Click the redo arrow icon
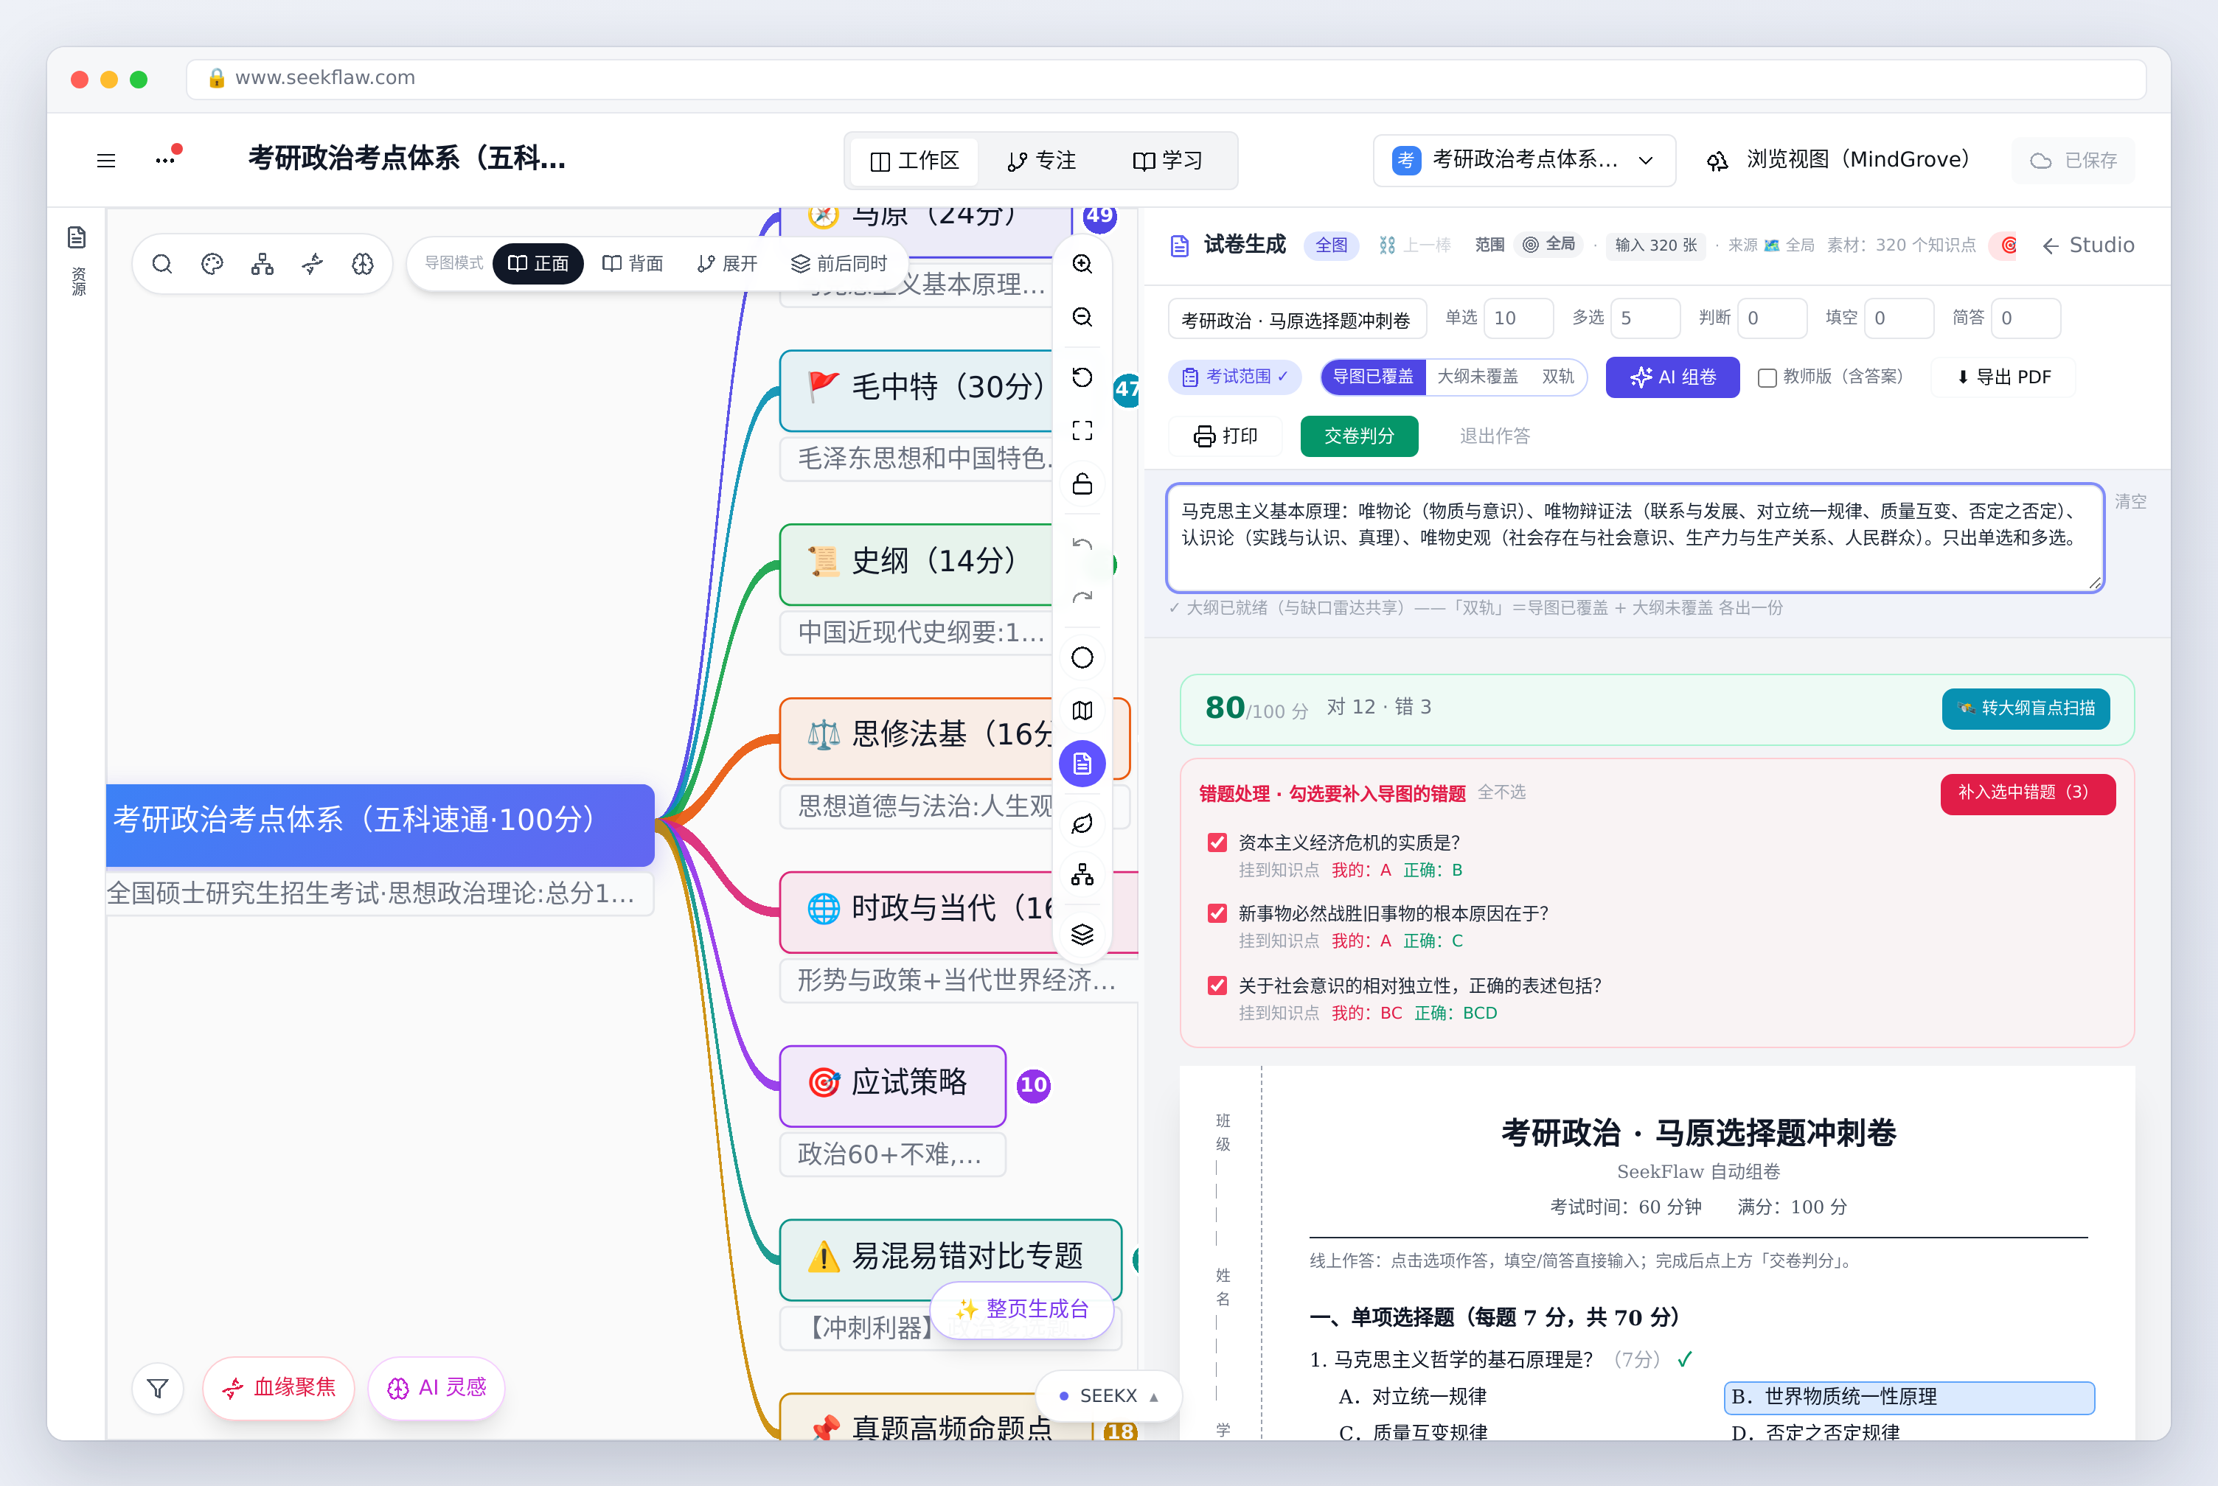 coord(1082,597)
